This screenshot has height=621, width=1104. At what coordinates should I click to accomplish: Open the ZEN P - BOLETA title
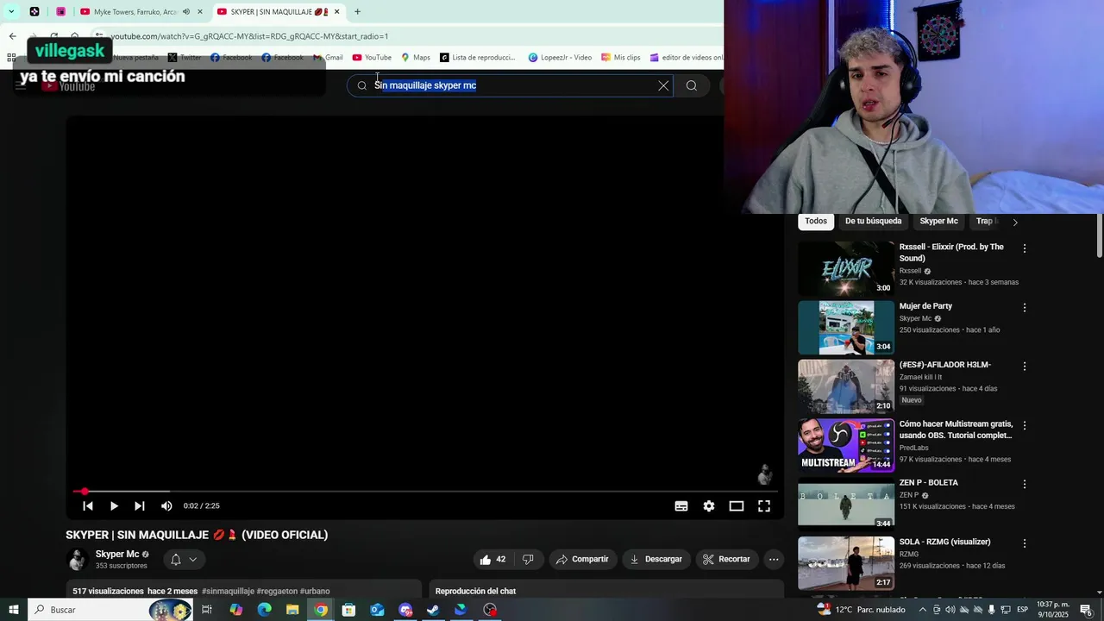(928, 483)
